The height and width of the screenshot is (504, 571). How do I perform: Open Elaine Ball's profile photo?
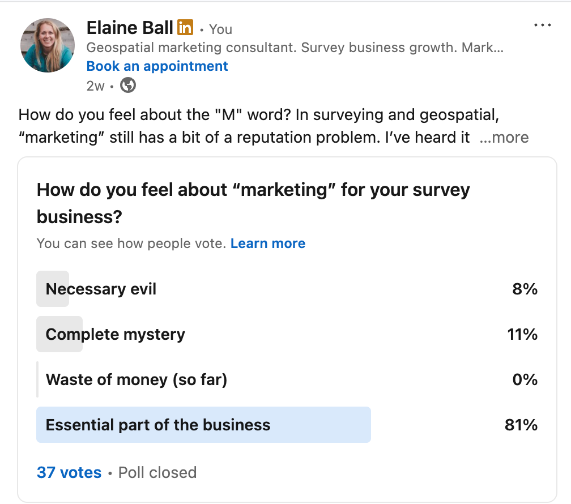point(48,46)
